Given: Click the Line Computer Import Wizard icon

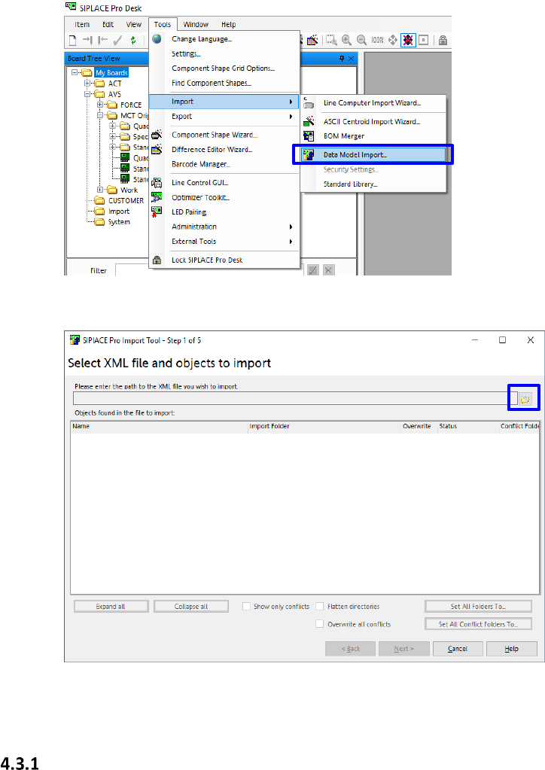Looking at the screenshot, I should coord(309,102).
